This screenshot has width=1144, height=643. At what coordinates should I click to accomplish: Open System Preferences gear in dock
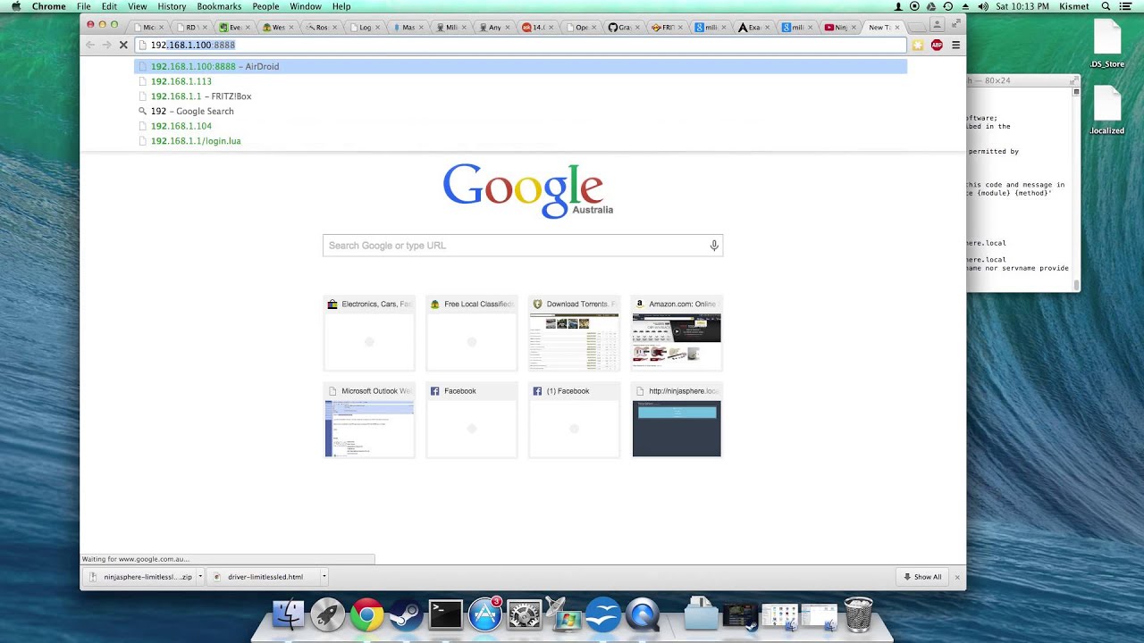click(x=525, y=614)
